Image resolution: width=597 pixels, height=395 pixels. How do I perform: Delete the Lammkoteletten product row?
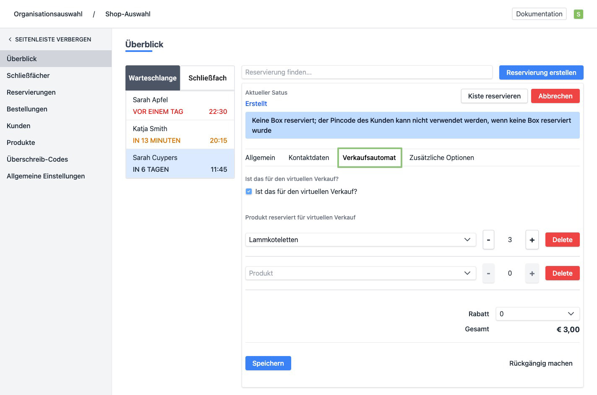pos(562,240)
